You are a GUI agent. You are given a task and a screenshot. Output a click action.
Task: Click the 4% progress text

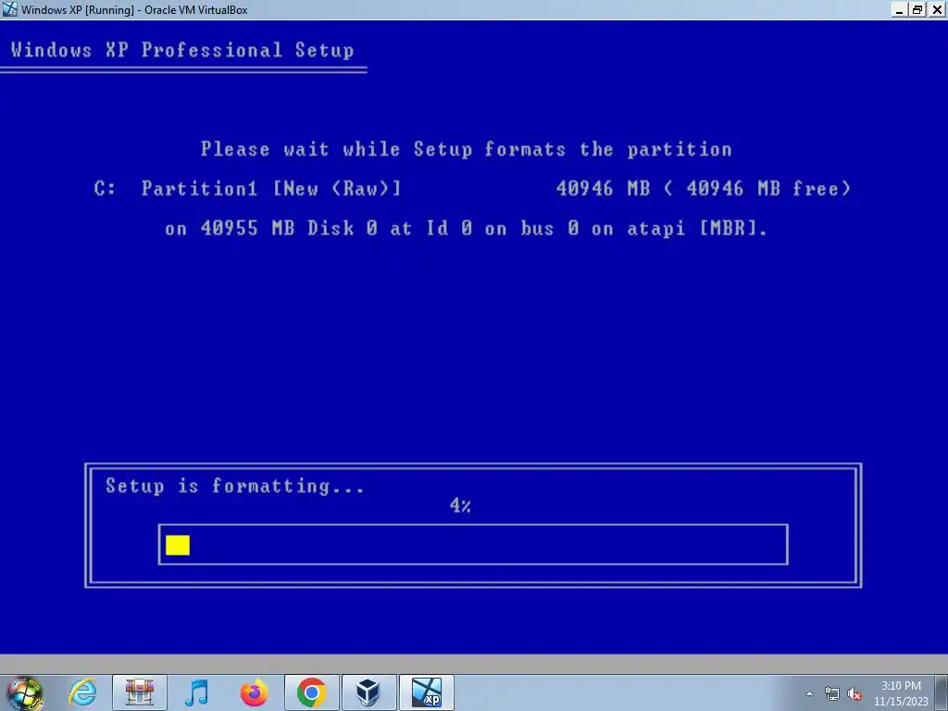tap(460, 505)
